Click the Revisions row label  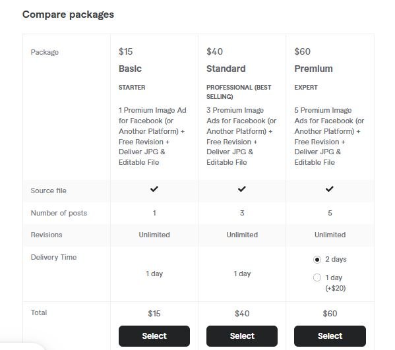click(47, 235)
